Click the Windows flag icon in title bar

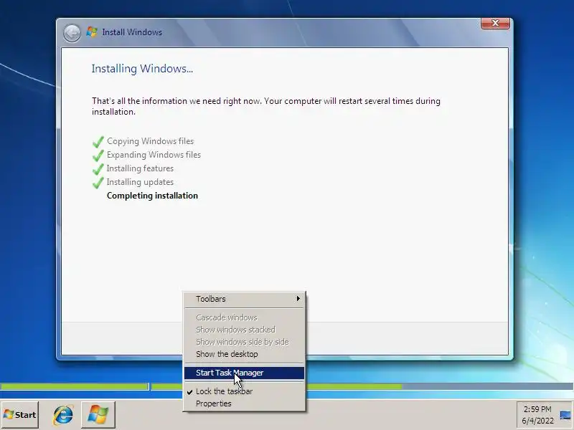(92, 32)
